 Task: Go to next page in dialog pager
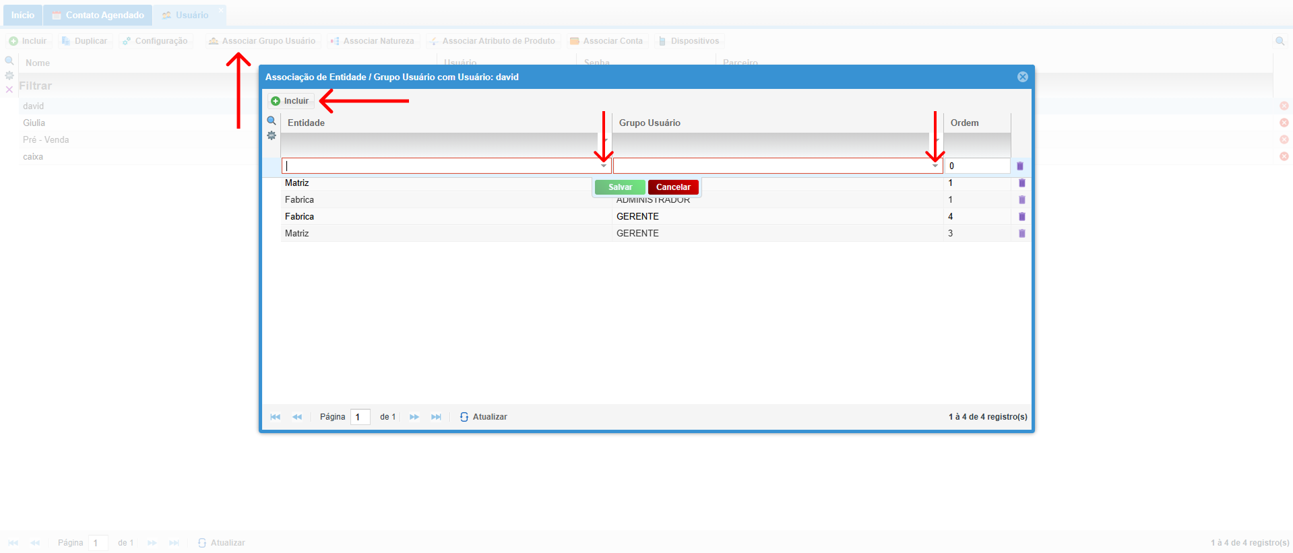click(x=414, y=417)
